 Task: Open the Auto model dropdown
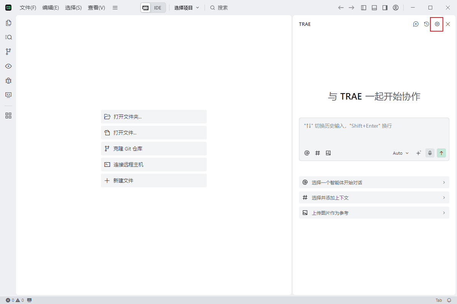pos(401,153)
